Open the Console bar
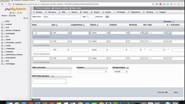The width and height of the screenshot is (185, 104). tap(36, 99)
